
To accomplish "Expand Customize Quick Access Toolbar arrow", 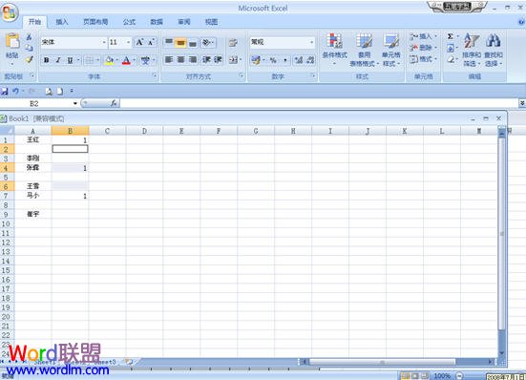I will point(72,91).
